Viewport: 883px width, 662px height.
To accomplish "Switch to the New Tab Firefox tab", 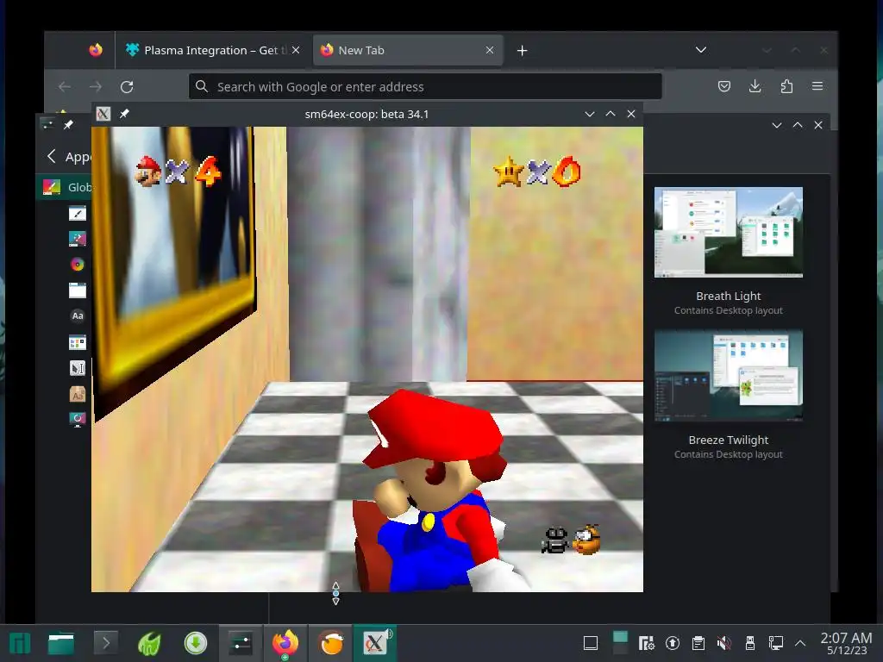I will (408, 50).
